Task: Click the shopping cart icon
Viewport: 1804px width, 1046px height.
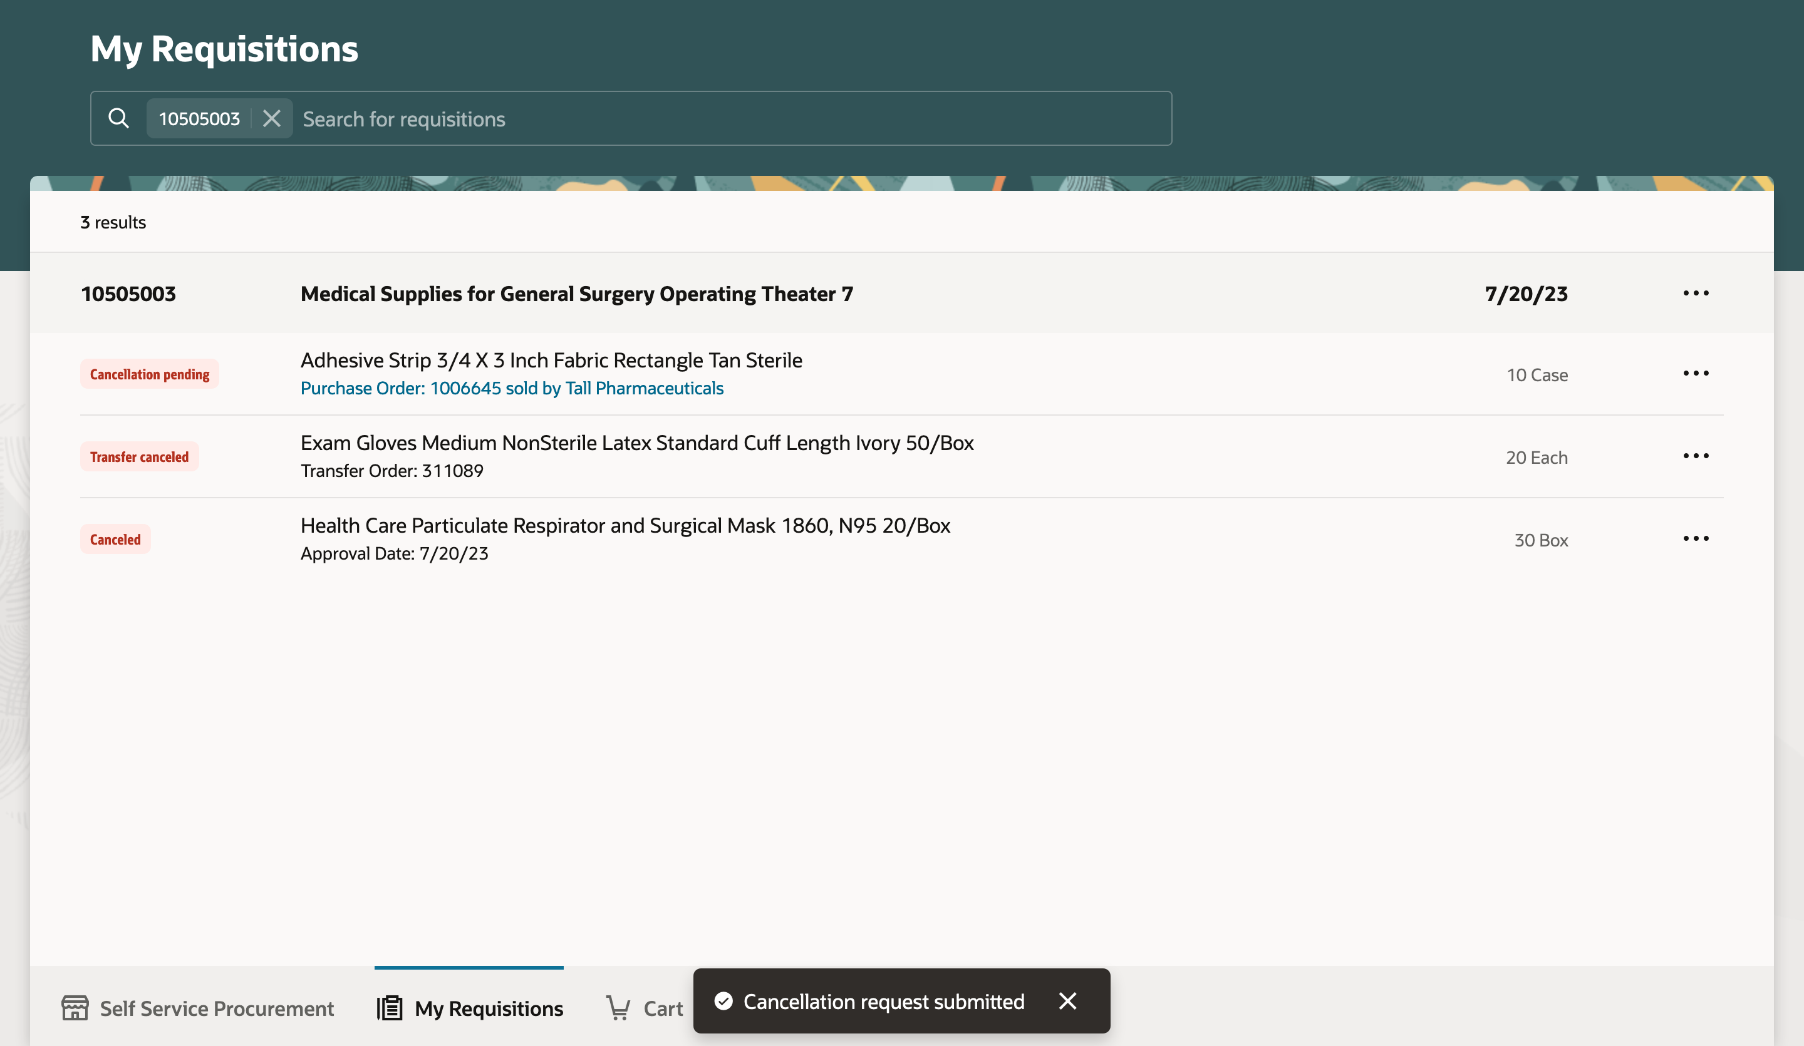Action: tap(618, 1007)
